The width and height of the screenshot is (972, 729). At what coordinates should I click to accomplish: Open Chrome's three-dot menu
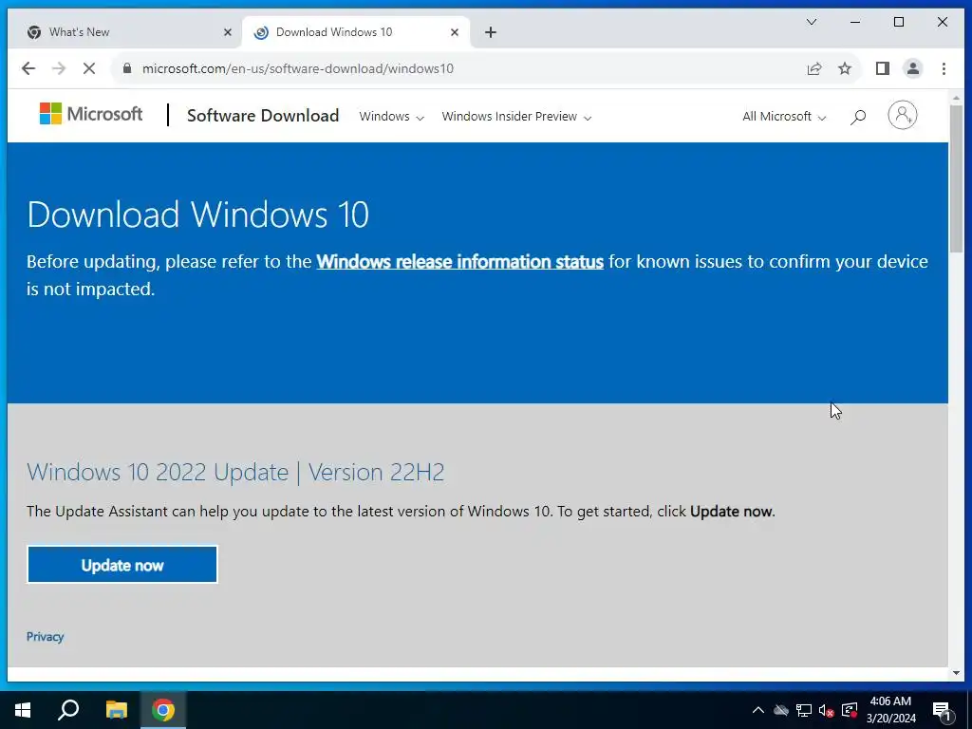944,68
